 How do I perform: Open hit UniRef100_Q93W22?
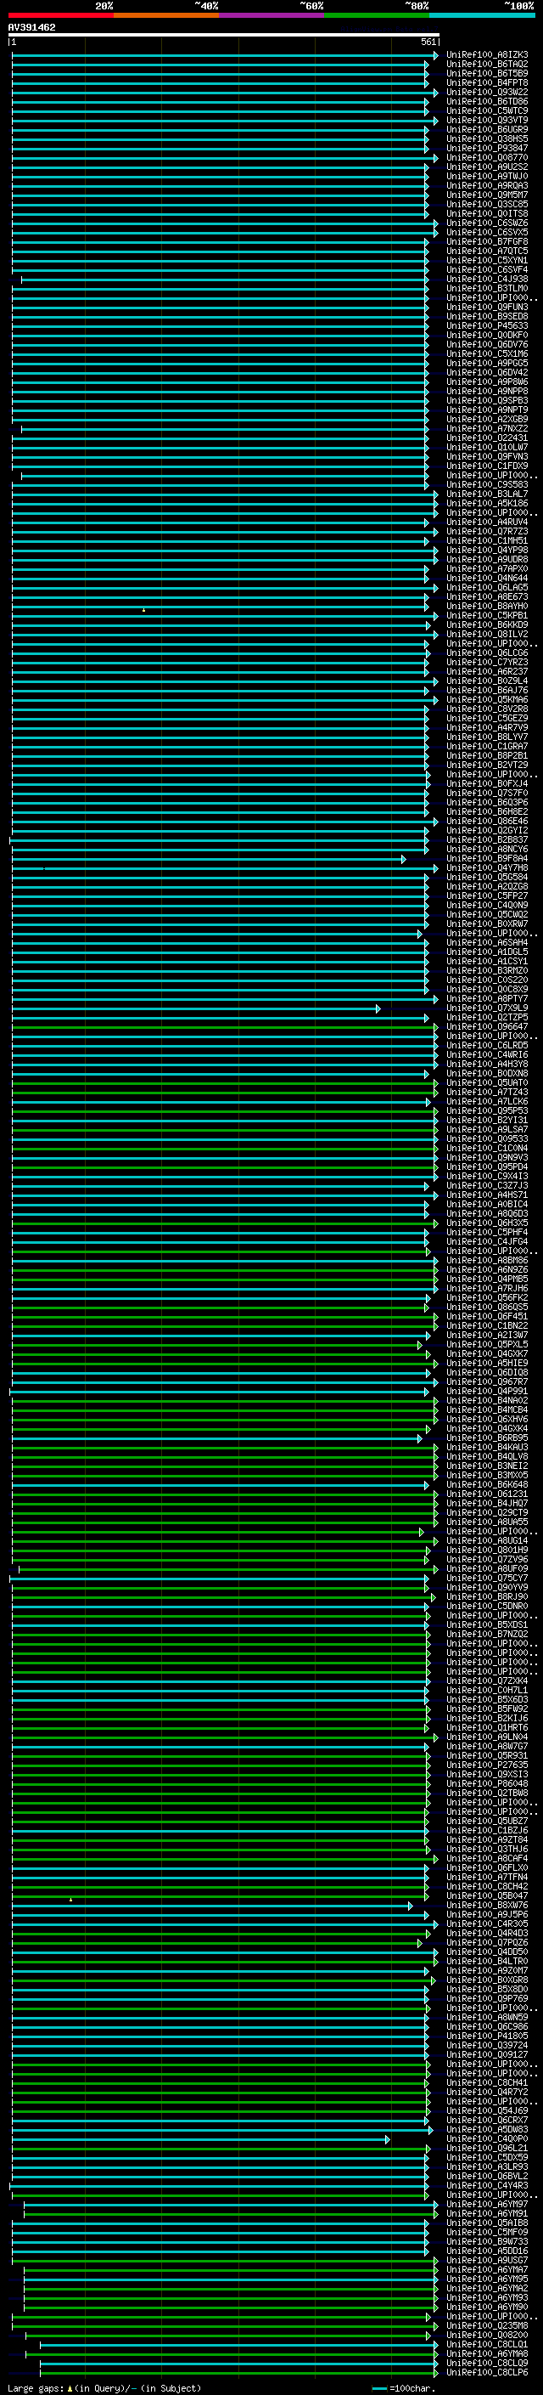(487, 92)
